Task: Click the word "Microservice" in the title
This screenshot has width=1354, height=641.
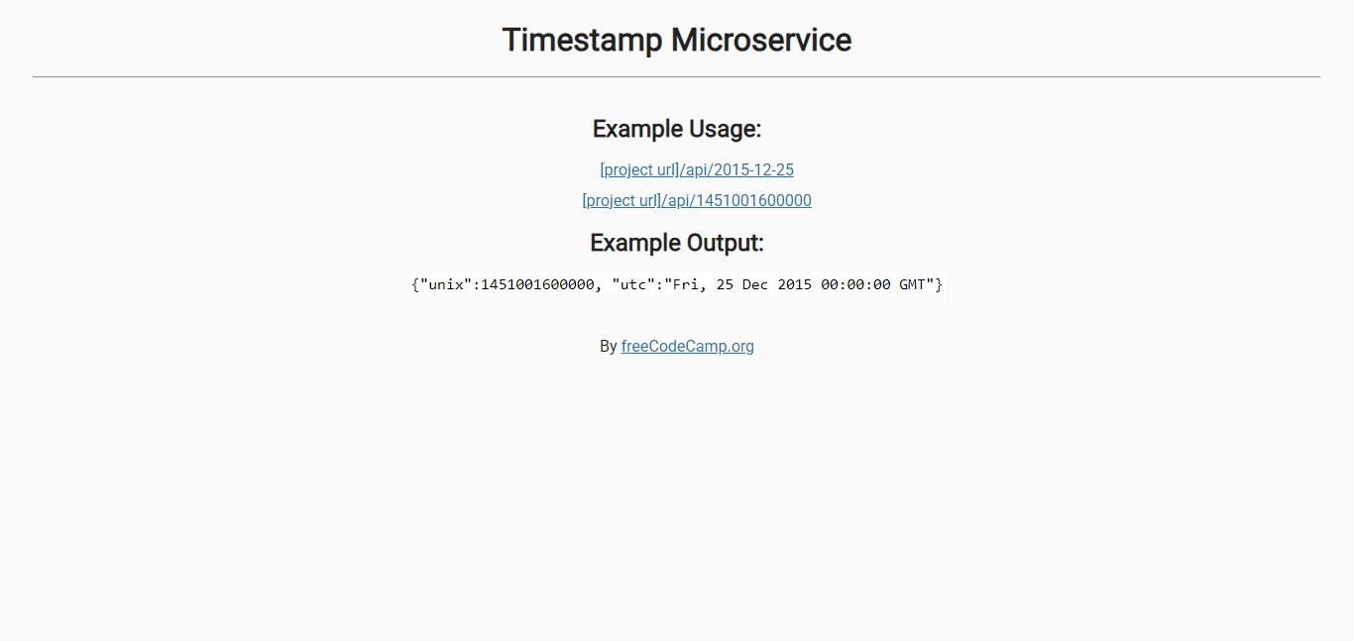Action: point(761,41)
